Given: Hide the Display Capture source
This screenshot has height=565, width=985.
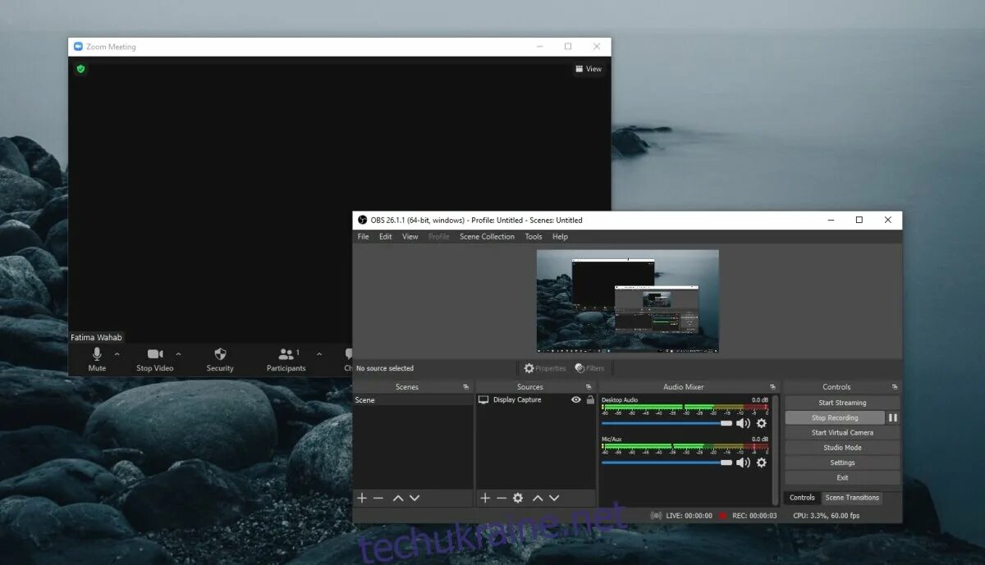Looking at the screenshot, I should (575, 399).
